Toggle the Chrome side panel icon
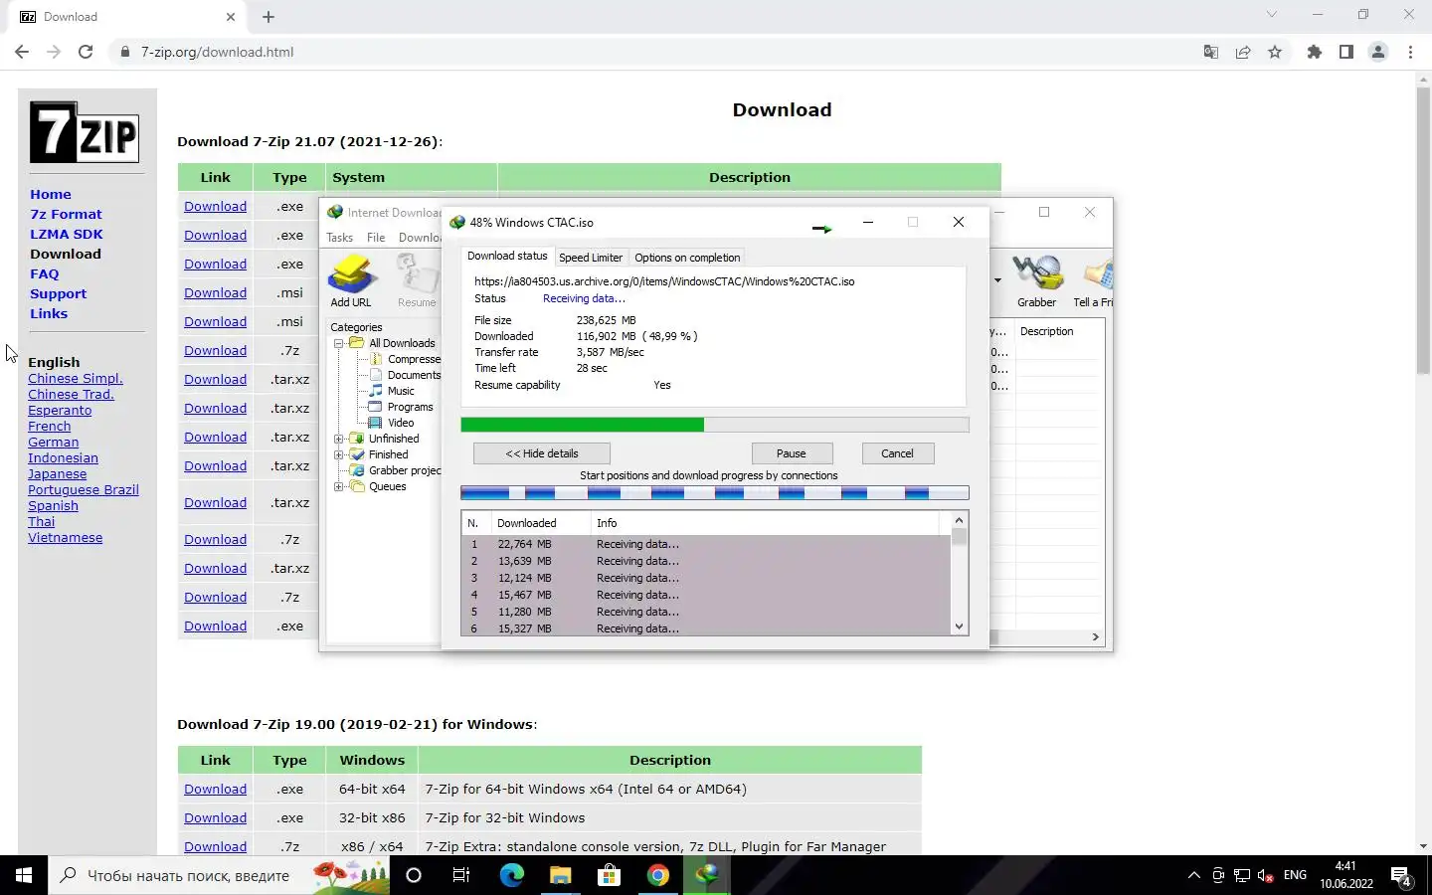The image size is (1432, 895). [1346, 52]
